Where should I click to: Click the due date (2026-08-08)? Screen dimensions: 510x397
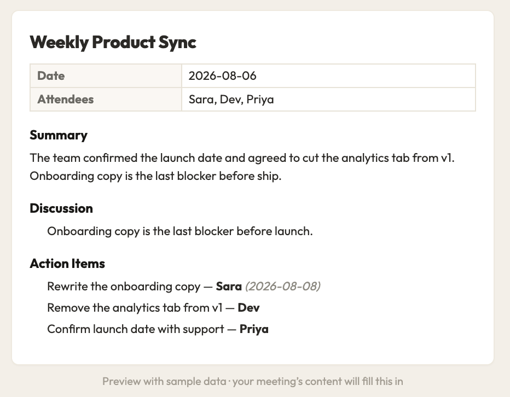(x=283, y=287)
